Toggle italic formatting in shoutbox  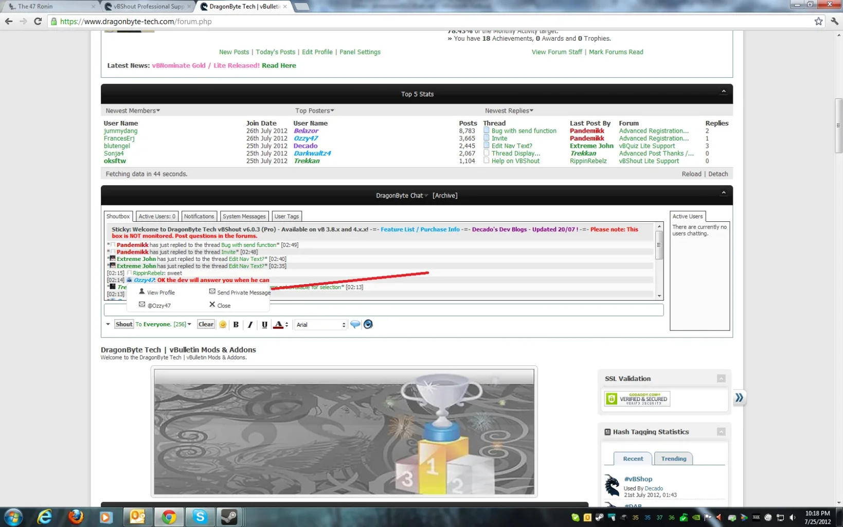[250, 324]
